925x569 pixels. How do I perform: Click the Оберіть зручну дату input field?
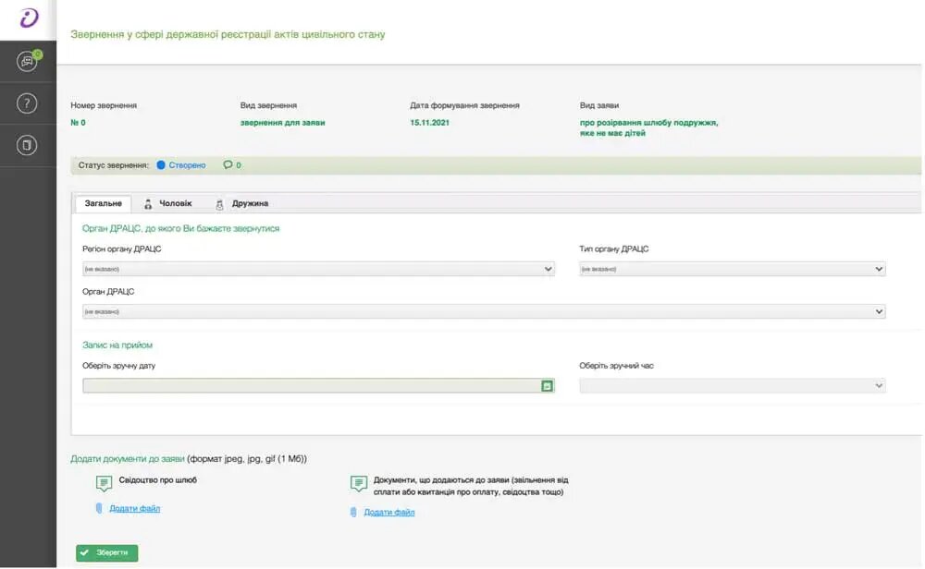(x=310, y=386)
